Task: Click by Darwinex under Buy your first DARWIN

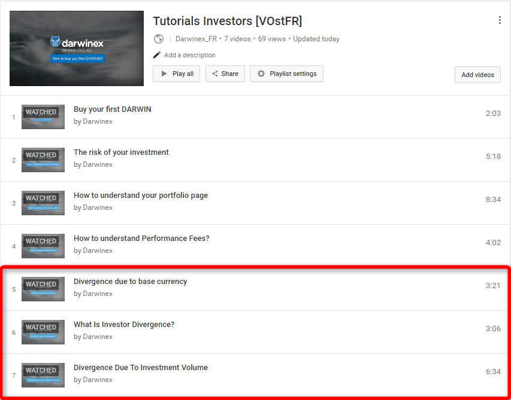Action: pyautogui.click(x=93, y=121)
